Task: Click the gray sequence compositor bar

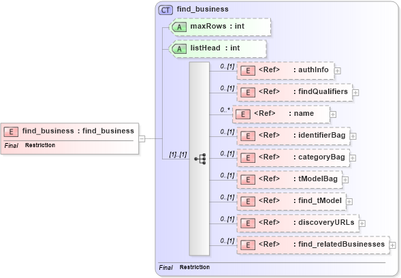Action: pos(199,159)
